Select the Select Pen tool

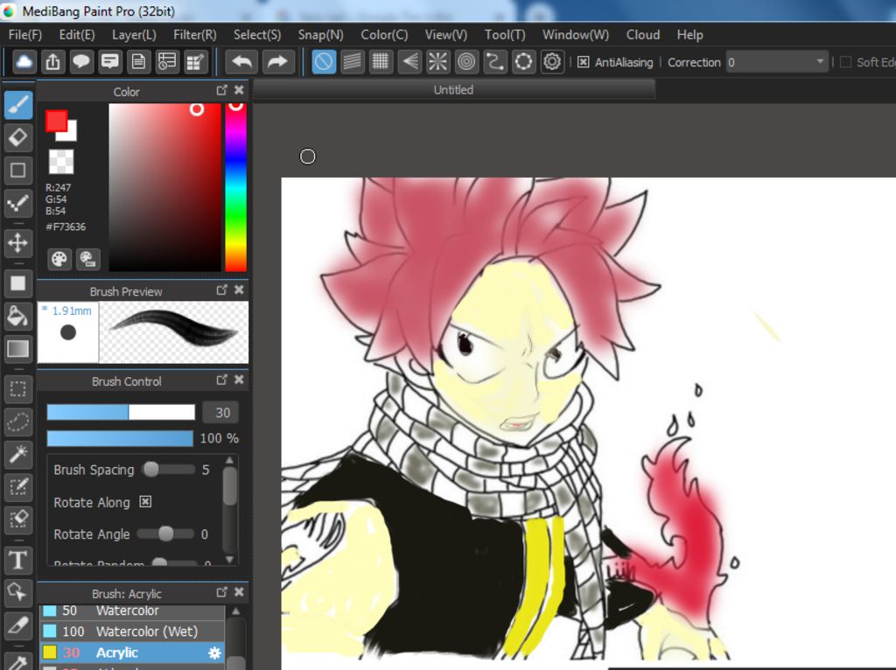pyautogui.click(x=18, y=487)
